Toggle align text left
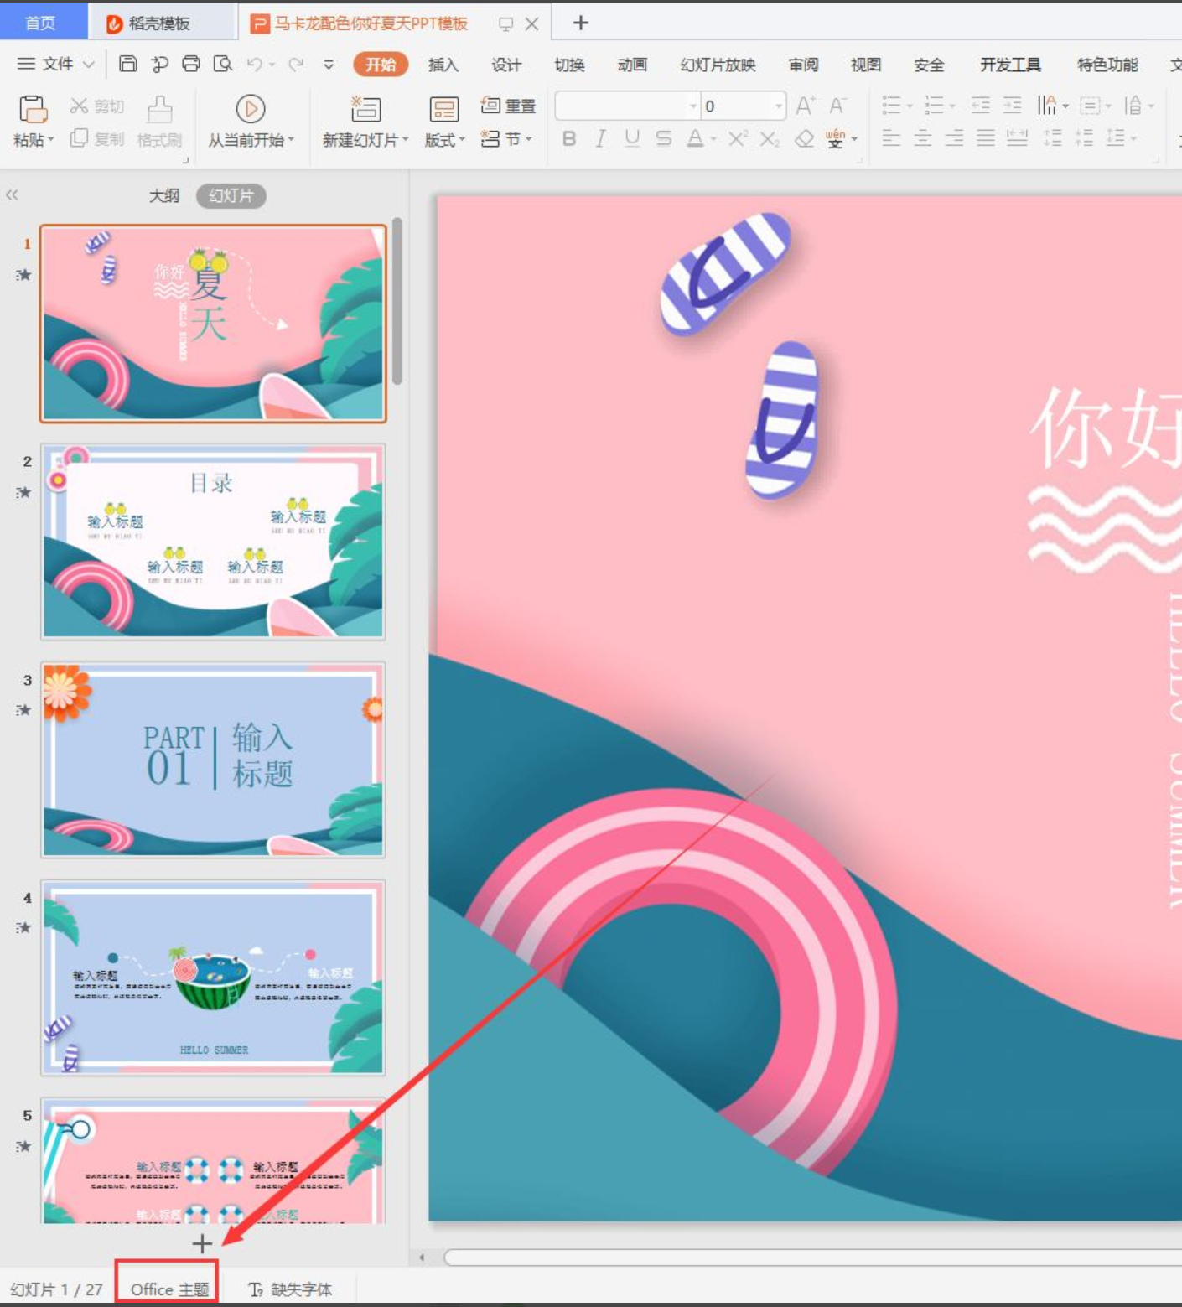The width and height of the screenshot is (1182, 1307). pyautogui.click(x=891, y=138)
